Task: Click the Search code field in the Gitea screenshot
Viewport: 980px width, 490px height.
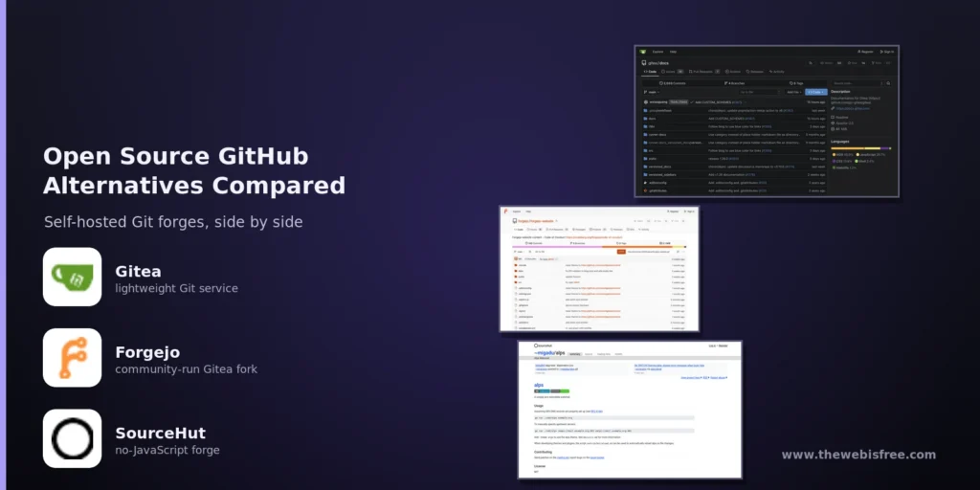Action: tap(857, 83)
